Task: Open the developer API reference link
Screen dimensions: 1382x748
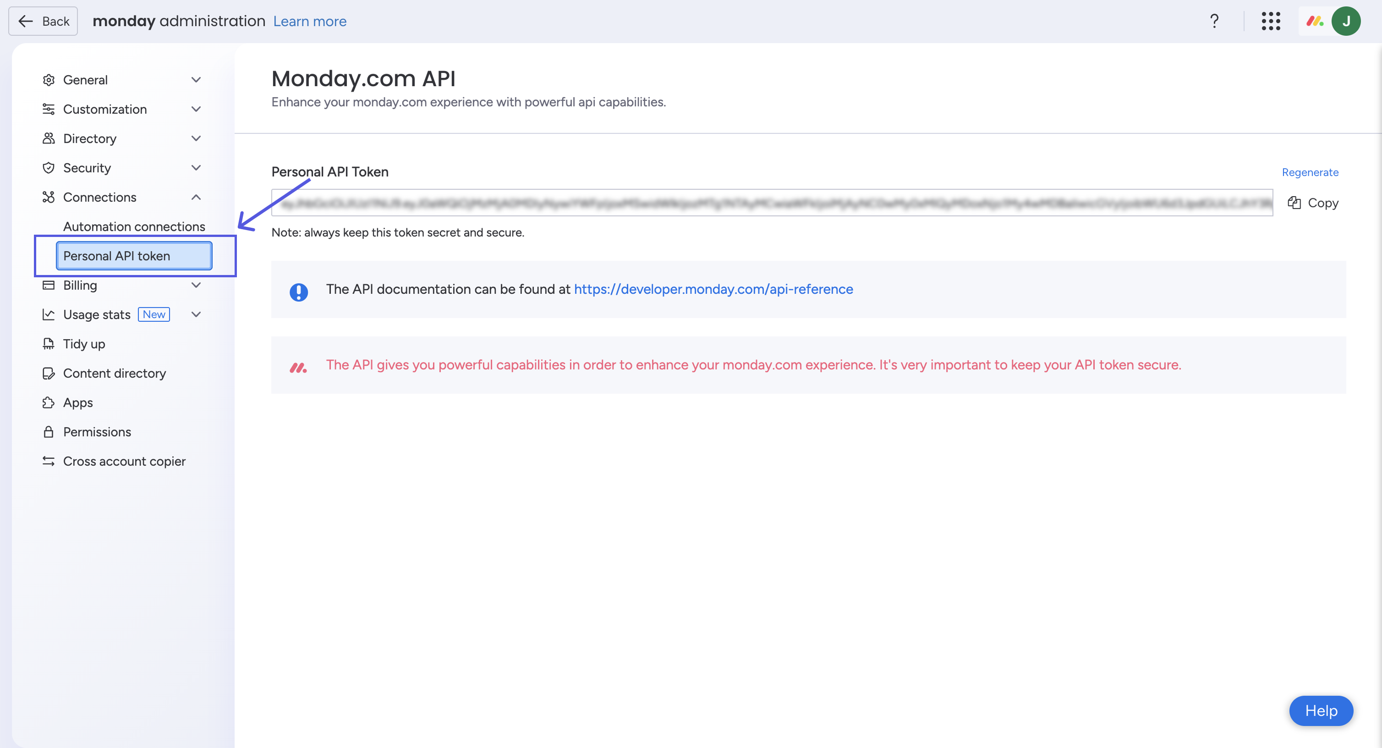Action: [x=713, y=289]
